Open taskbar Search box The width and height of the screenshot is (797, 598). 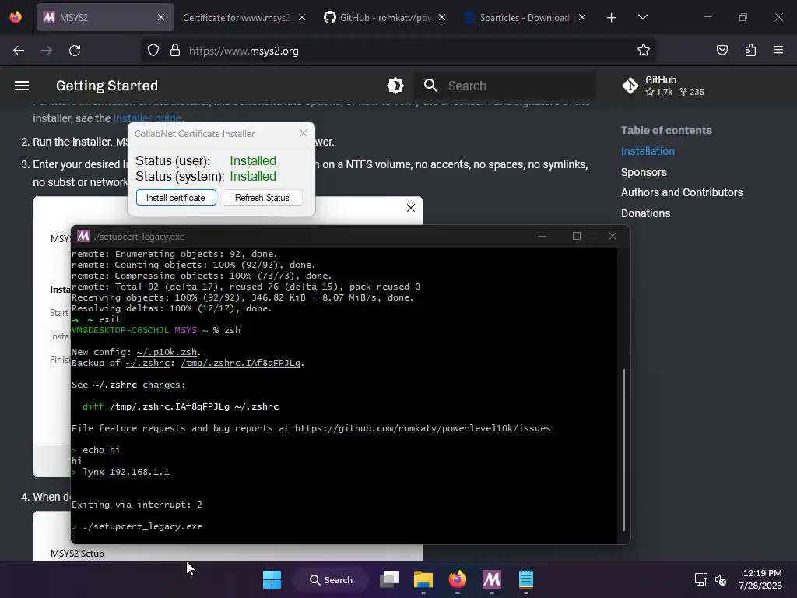click(x=332, y=579)
